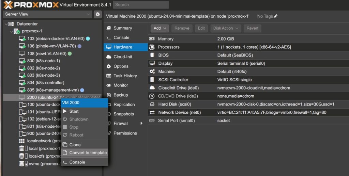349x176 pixels.
Task: Click the cyan tag dot on VM 103
Action: pos(88,39)
